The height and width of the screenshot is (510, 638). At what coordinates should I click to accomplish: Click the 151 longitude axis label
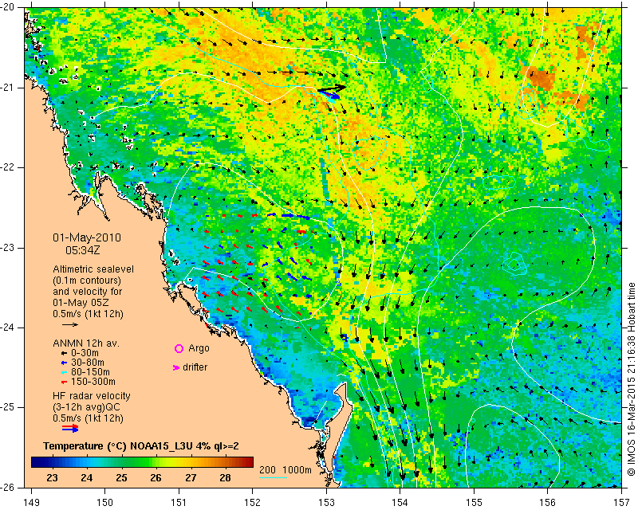(x=179, y=502)
